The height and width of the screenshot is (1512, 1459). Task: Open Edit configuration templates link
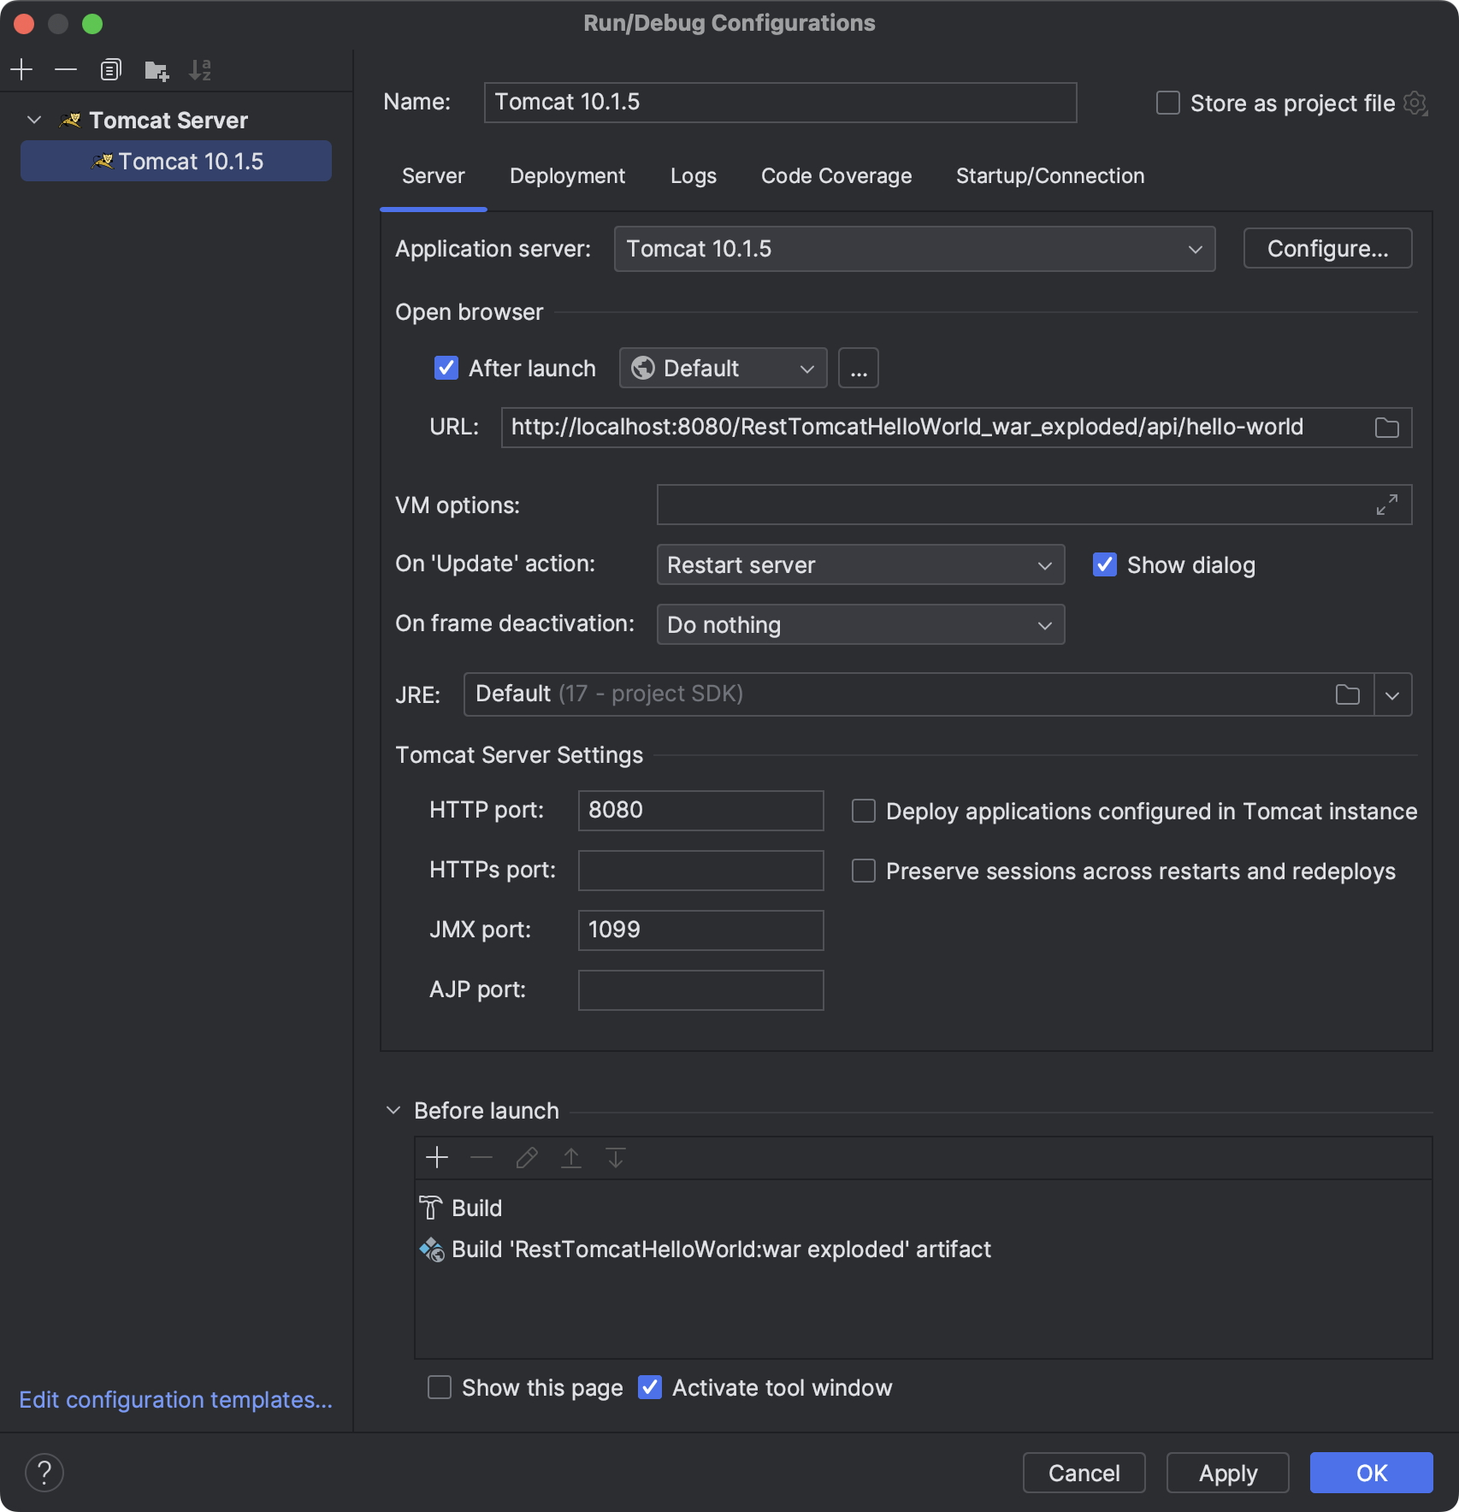point(175,1400)
